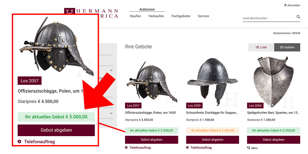
Task: Collapse the upper sidebar filter chevron
Action: [111, 71]
